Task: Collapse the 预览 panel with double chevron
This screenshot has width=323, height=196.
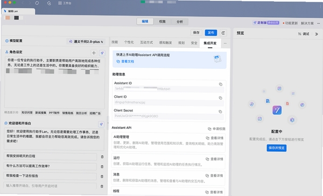Action: point(317,34)
